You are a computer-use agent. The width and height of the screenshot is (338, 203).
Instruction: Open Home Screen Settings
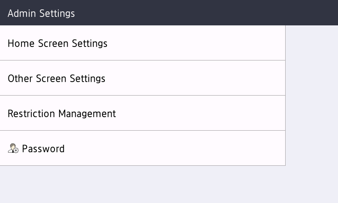coord(142,43)
